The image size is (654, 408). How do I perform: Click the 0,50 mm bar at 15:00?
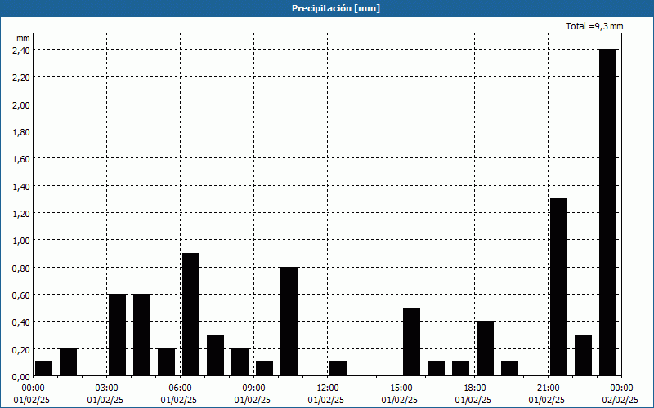tap(411, 341)
